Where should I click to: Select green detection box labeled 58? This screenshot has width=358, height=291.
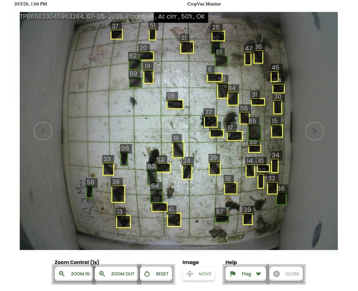(x=89, y=192)
